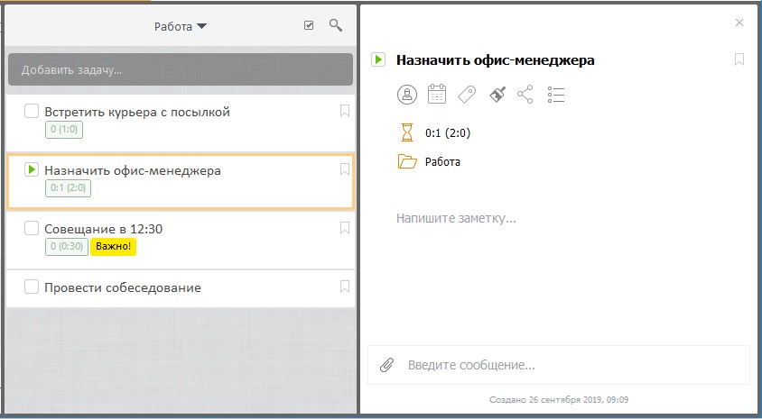This screenshot has width=762, height=419.
Task: Stop the running timer on Назначить офис-менеджера
Action: [x=32, y=169]
